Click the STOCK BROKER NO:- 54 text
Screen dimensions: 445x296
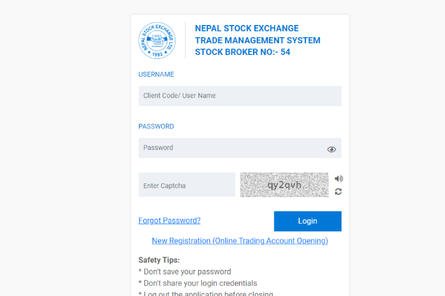(x=243, y=52)
